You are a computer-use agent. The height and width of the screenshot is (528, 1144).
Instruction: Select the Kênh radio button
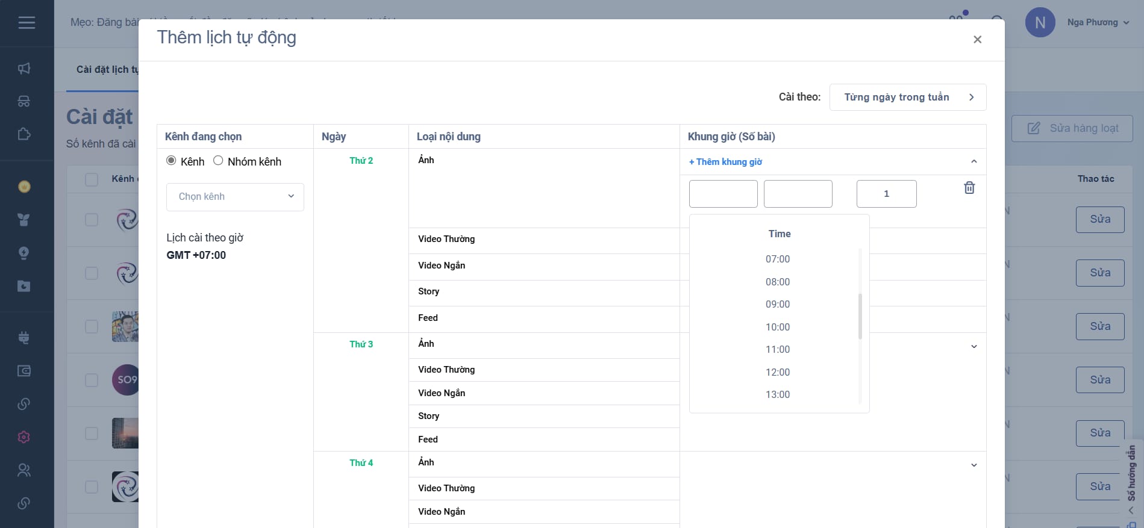[171, 161]
